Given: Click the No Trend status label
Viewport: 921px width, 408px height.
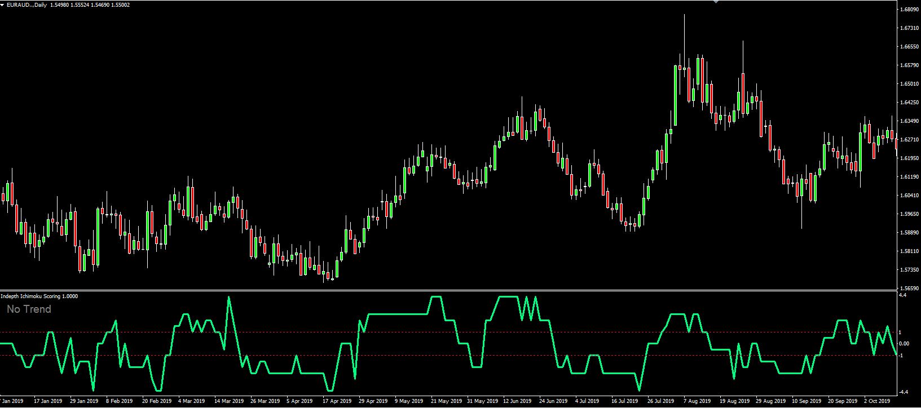Looking at the screenshot, I should pyautogui.click(x=29, y=309).
